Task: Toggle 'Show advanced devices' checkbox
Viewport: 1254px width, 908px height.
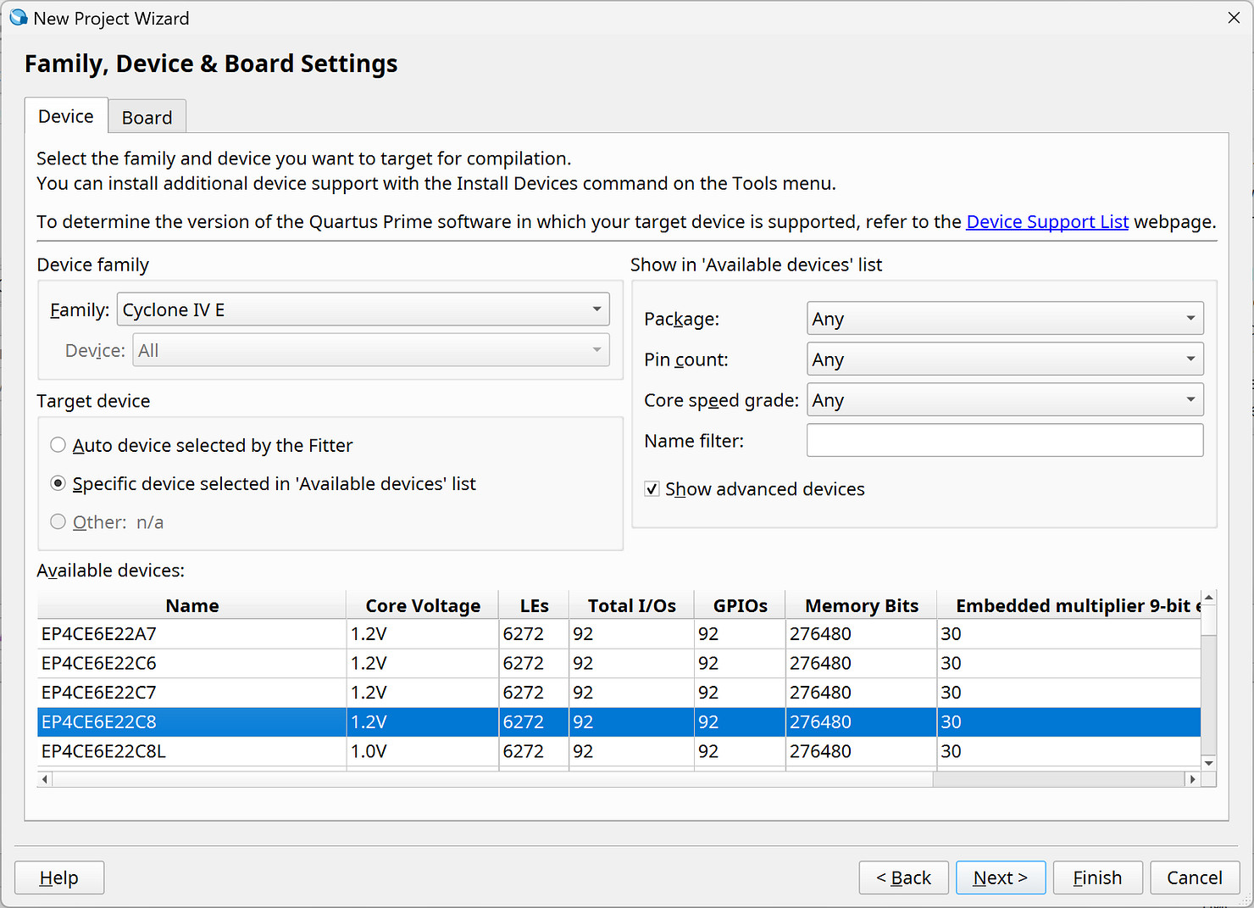Action: click(x=652, y=489)
